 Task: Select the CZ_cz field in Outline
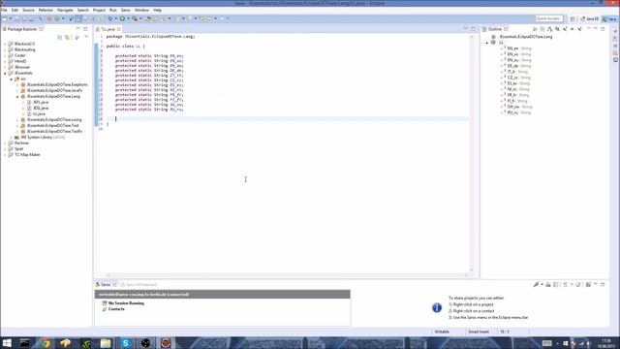click(x=519, y=78)
